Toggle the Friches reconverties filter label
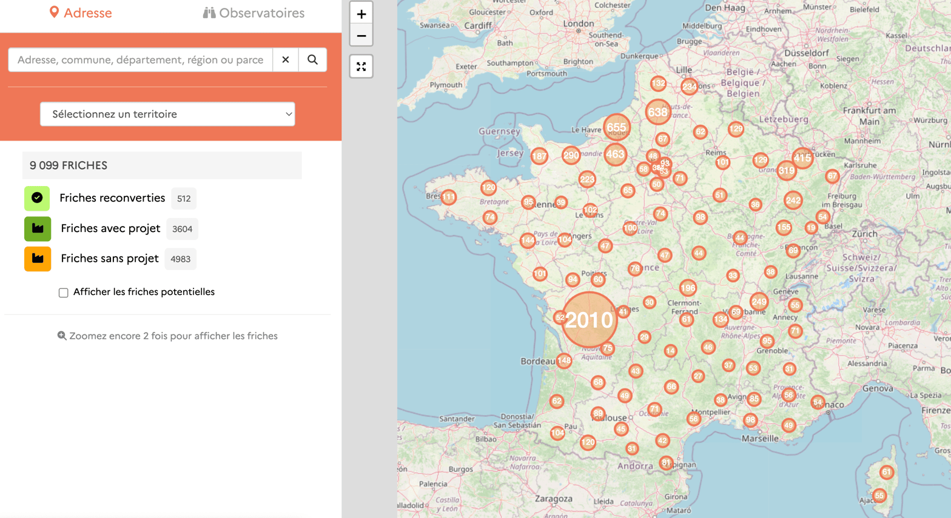Screen dimensions: 951x518 tap(112, 198)
